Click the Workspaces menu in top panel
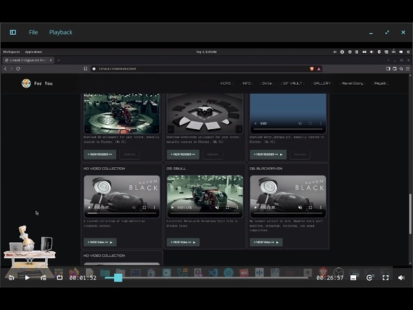This screenshot has height=310, width=413. coord(12,52)
